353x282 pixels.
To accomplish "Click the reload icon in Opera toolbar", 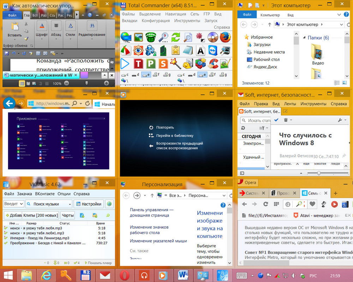I will coord(266,204).
